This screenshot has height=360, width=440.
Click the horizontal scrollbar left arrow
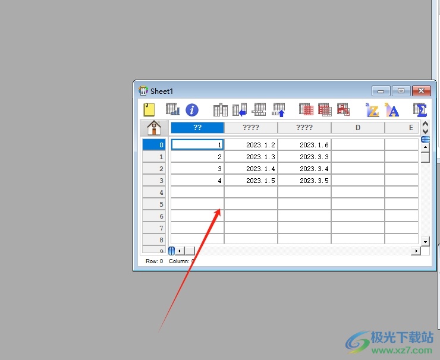click(180, 251)
